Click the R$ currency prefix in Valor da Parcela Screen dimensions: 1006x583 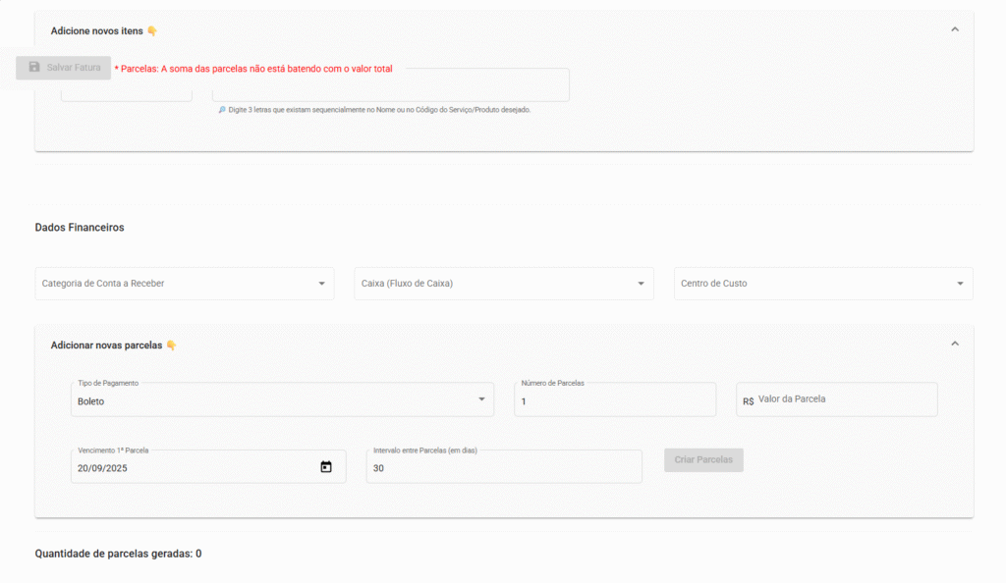749,400
